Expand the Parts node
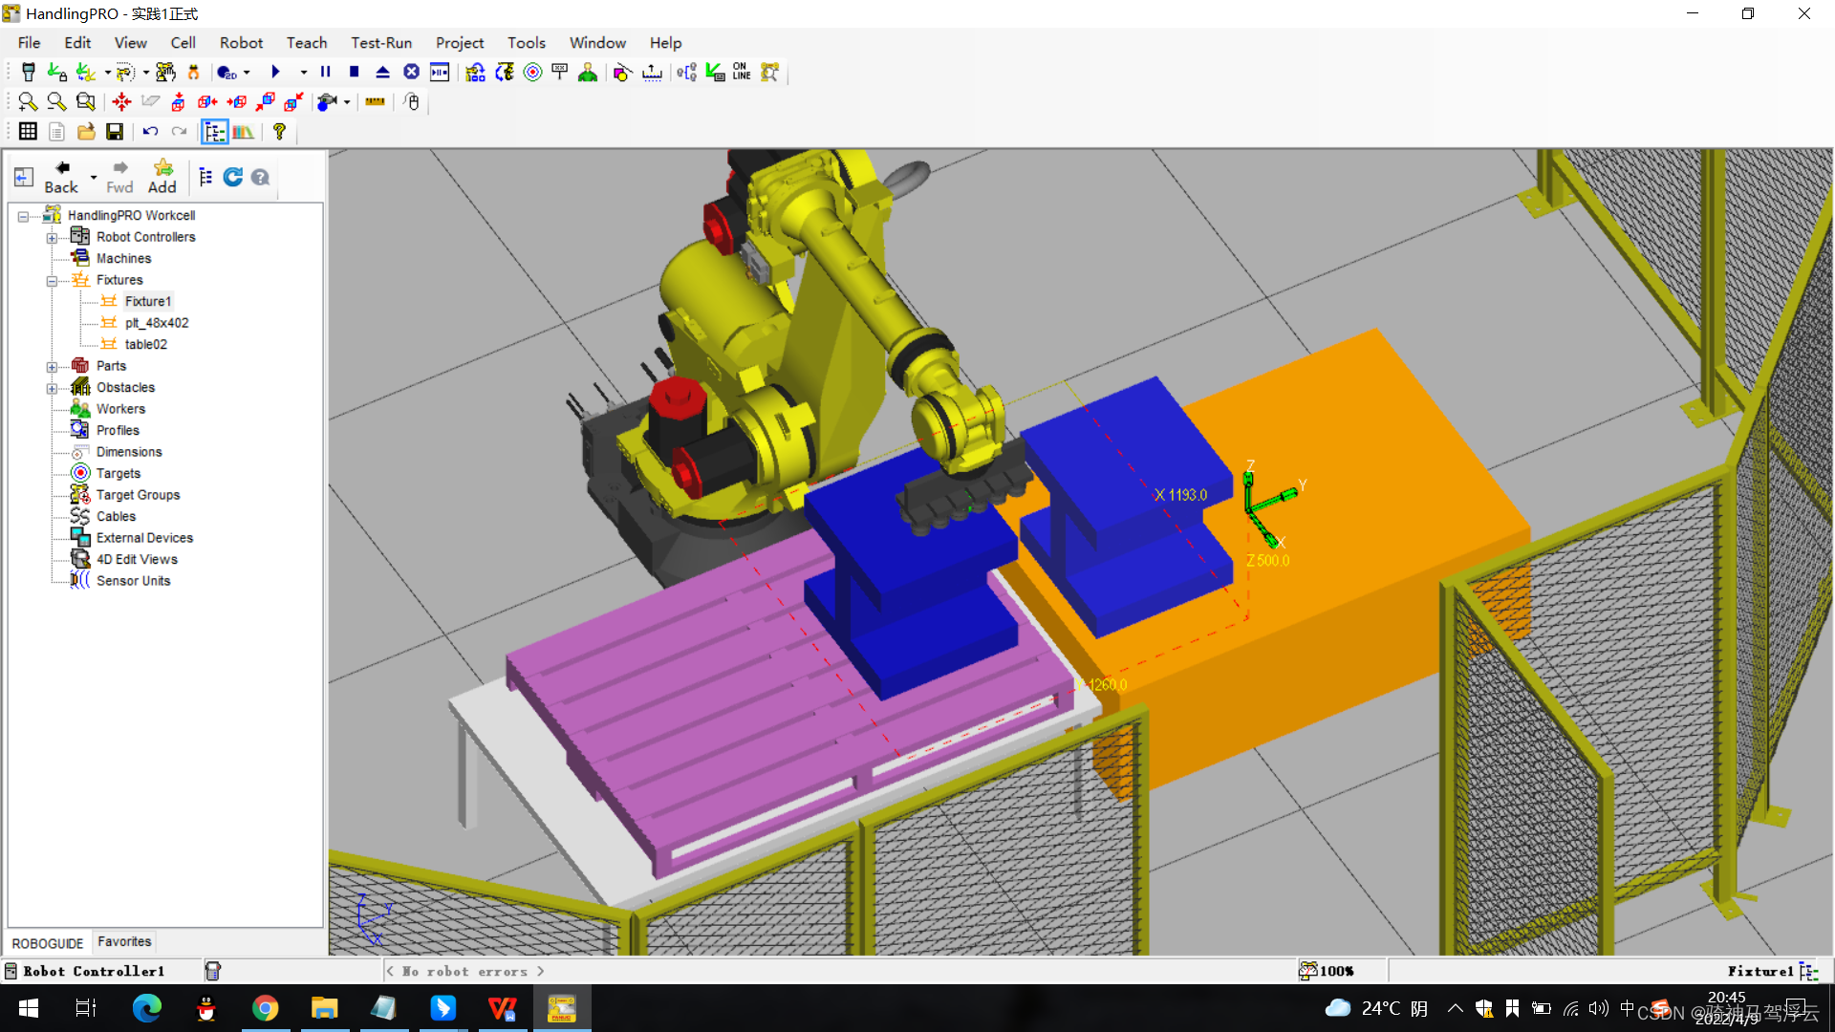This screenshot has width=1835, height=1032. [x=52, y=367]
